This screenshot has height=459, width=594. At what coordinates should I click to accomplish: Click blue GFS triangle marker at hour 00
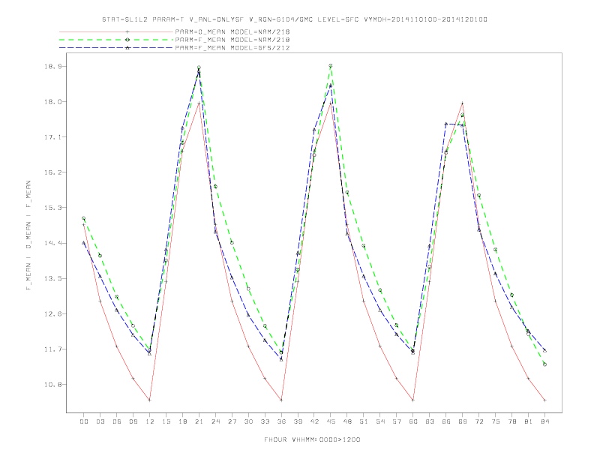pyautogui.click(x=84, y=243)
